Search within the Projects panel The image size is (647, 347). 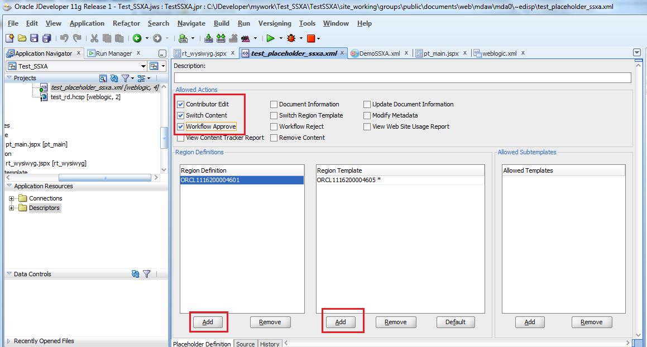tap(104, 78)
